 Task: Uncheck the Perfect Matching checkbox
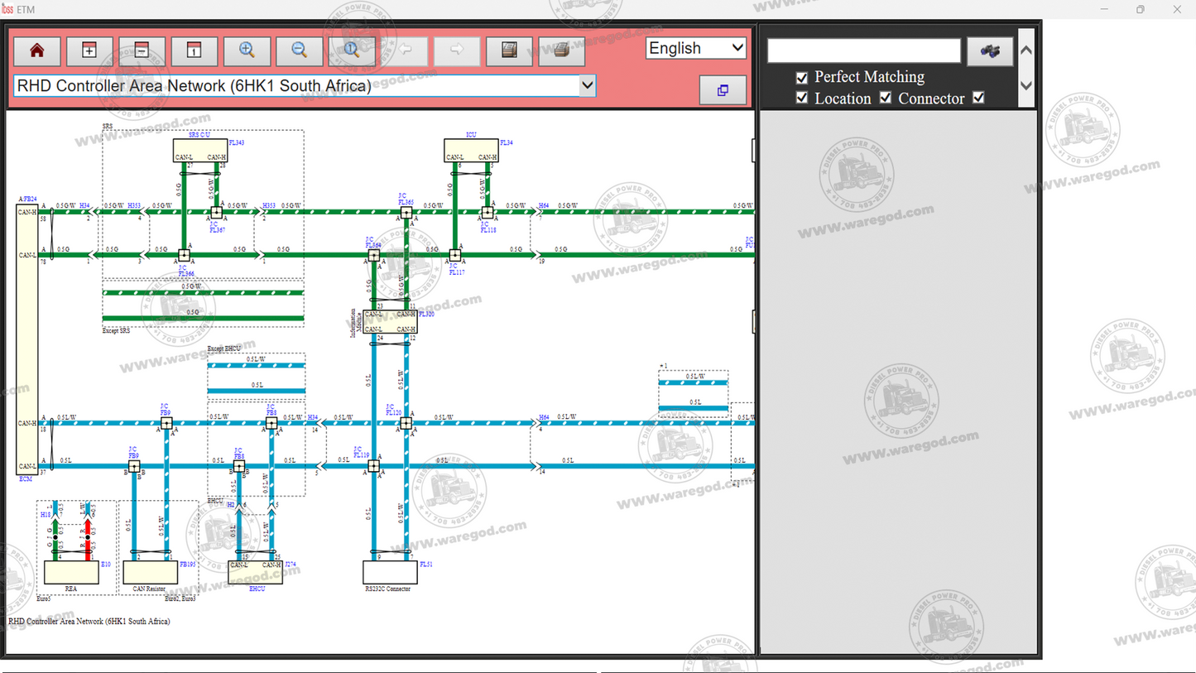(801, 78)
